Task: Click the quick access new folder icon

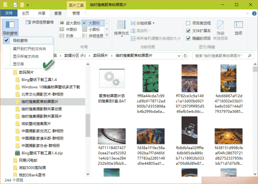Action: (22, 5)
